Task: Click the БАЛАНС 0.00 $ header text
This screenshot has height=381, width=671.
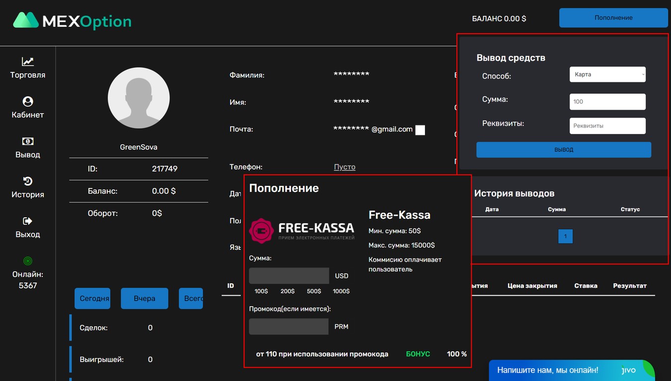Action: click(x=499, y=18)
